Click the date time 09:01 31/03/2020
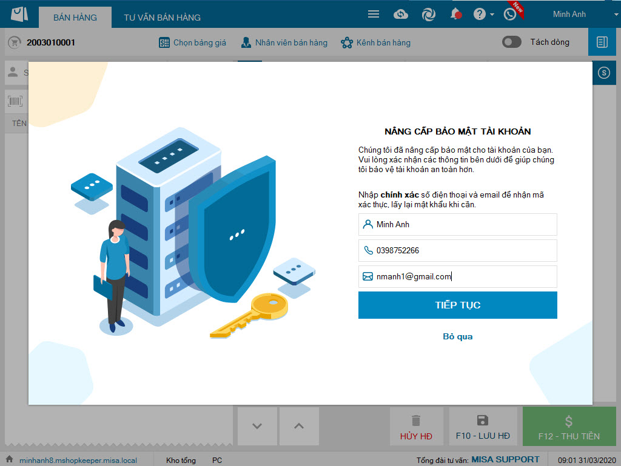 point(587,461)
